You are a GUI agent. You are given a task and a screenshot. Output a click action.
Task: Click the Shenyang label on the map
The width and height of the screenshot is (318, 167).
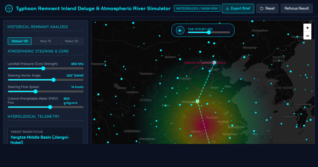[x=249, y=48]
